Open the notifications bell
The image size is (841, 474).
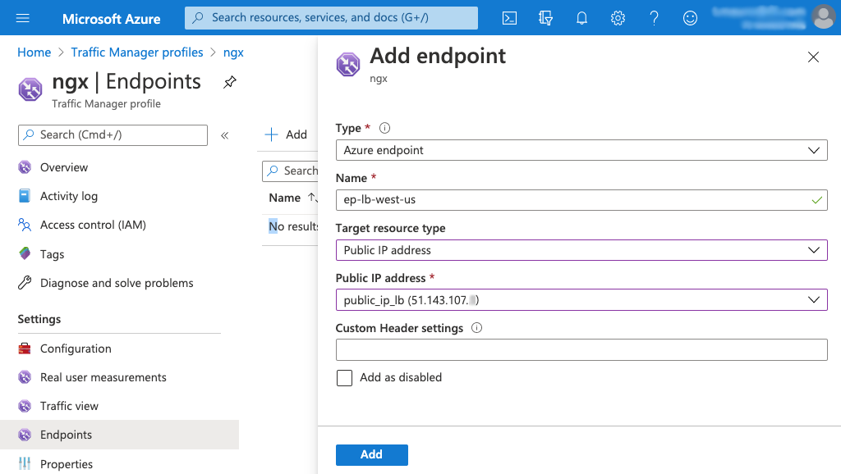click(582, 18)
